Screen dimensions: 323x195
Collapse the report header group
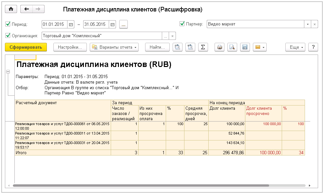[8, 72]
